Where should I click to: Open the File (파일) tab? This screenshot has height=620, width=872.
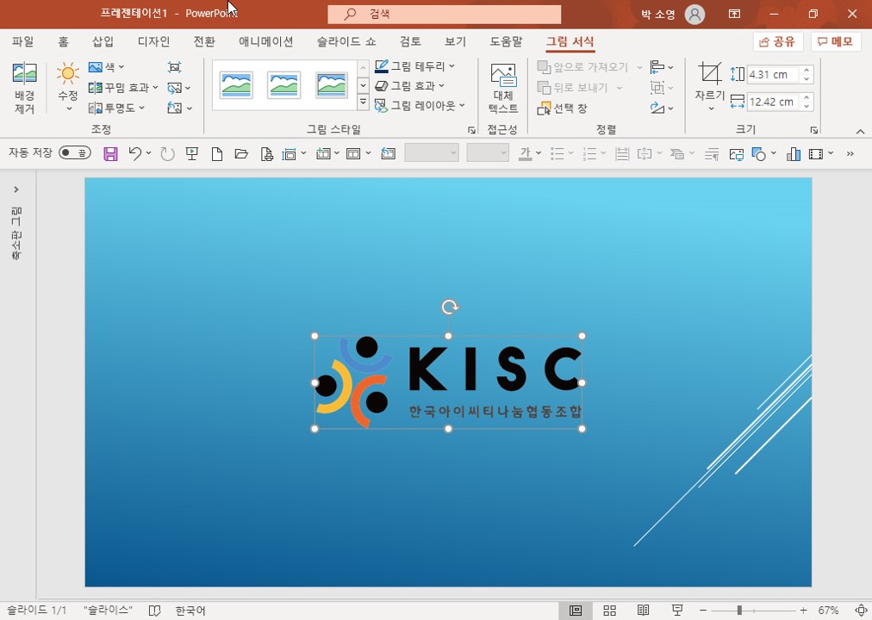(x=22, y=41)
